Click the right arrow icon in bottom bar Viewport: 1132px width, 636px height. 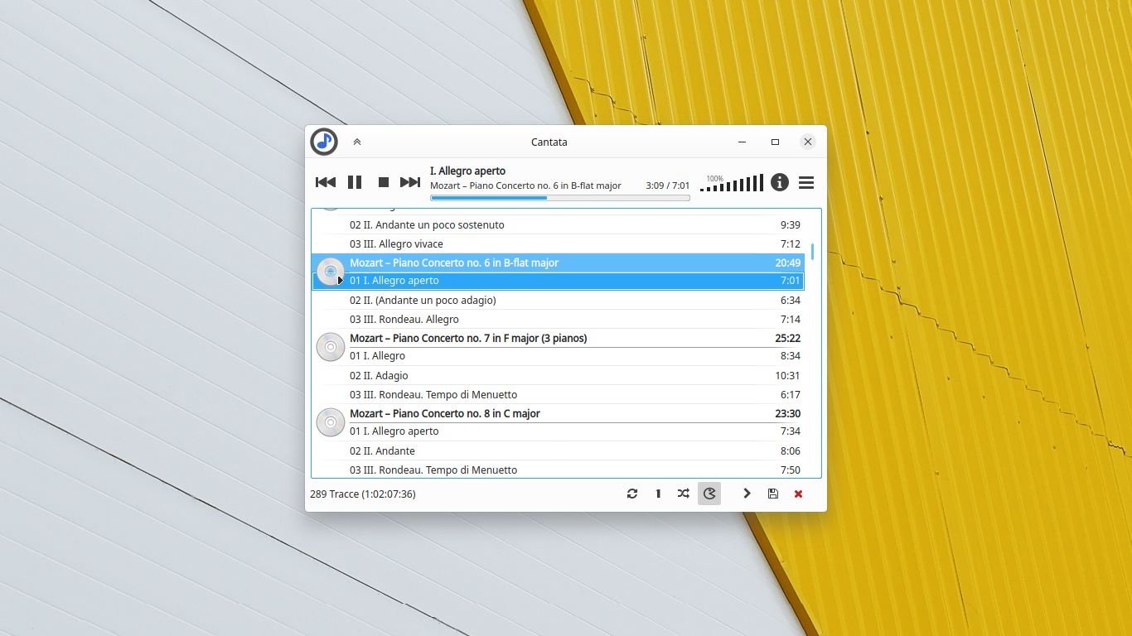pos(747,494)
